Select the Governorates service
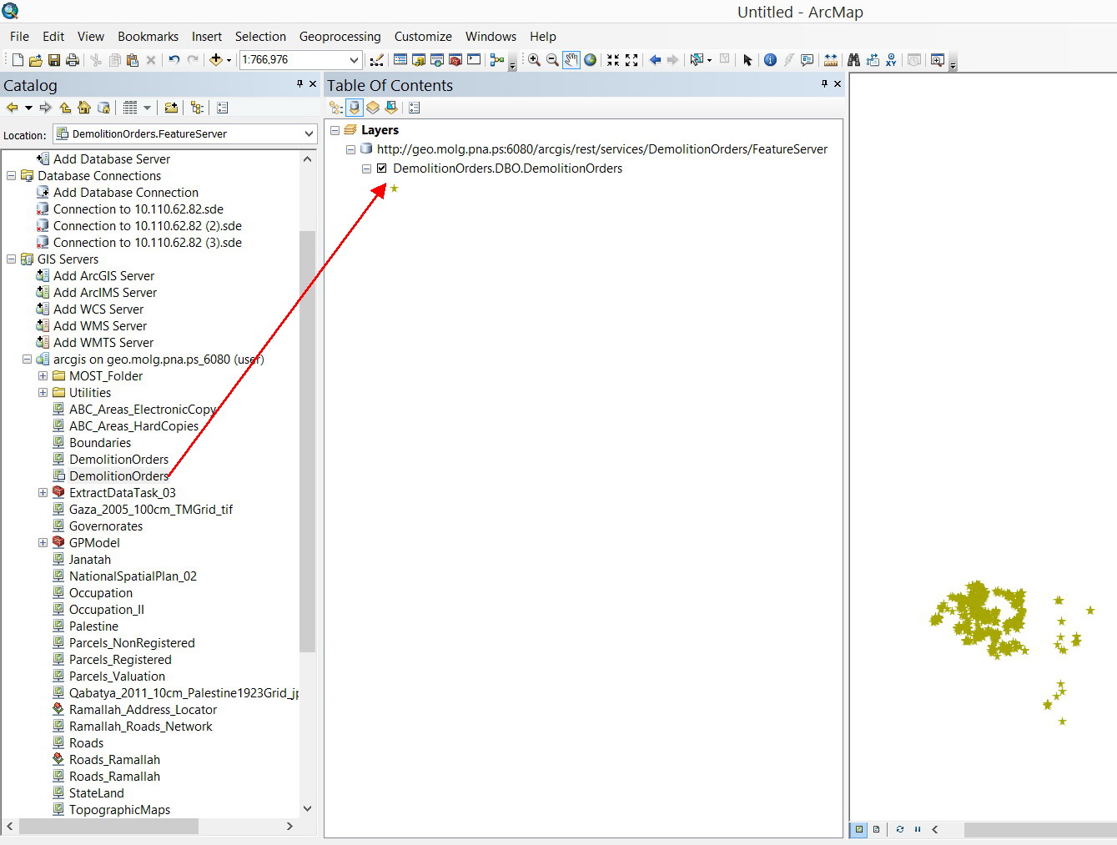The height and width of the screenshot is (845, 1117). [106, 526]
